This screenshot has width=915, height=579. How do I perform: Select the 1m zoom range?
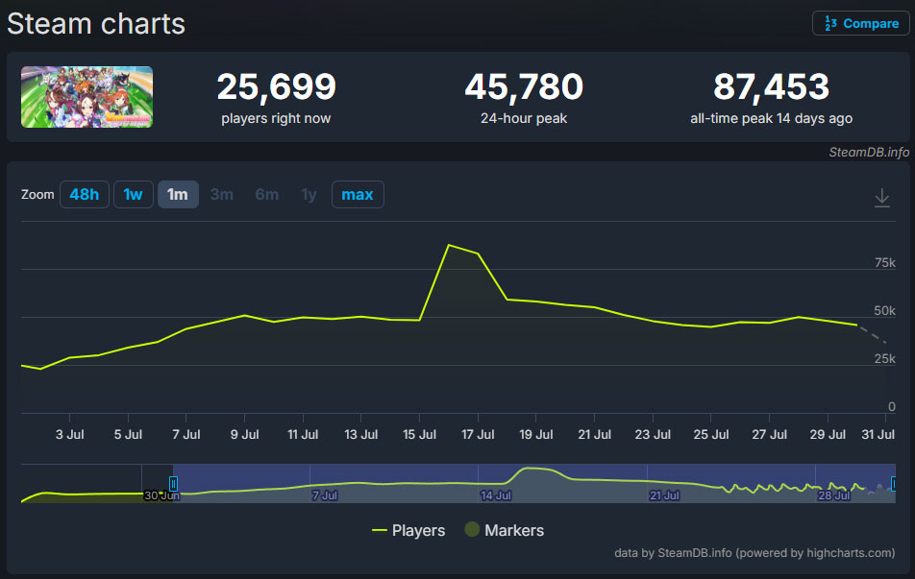(x=178, y=195)
